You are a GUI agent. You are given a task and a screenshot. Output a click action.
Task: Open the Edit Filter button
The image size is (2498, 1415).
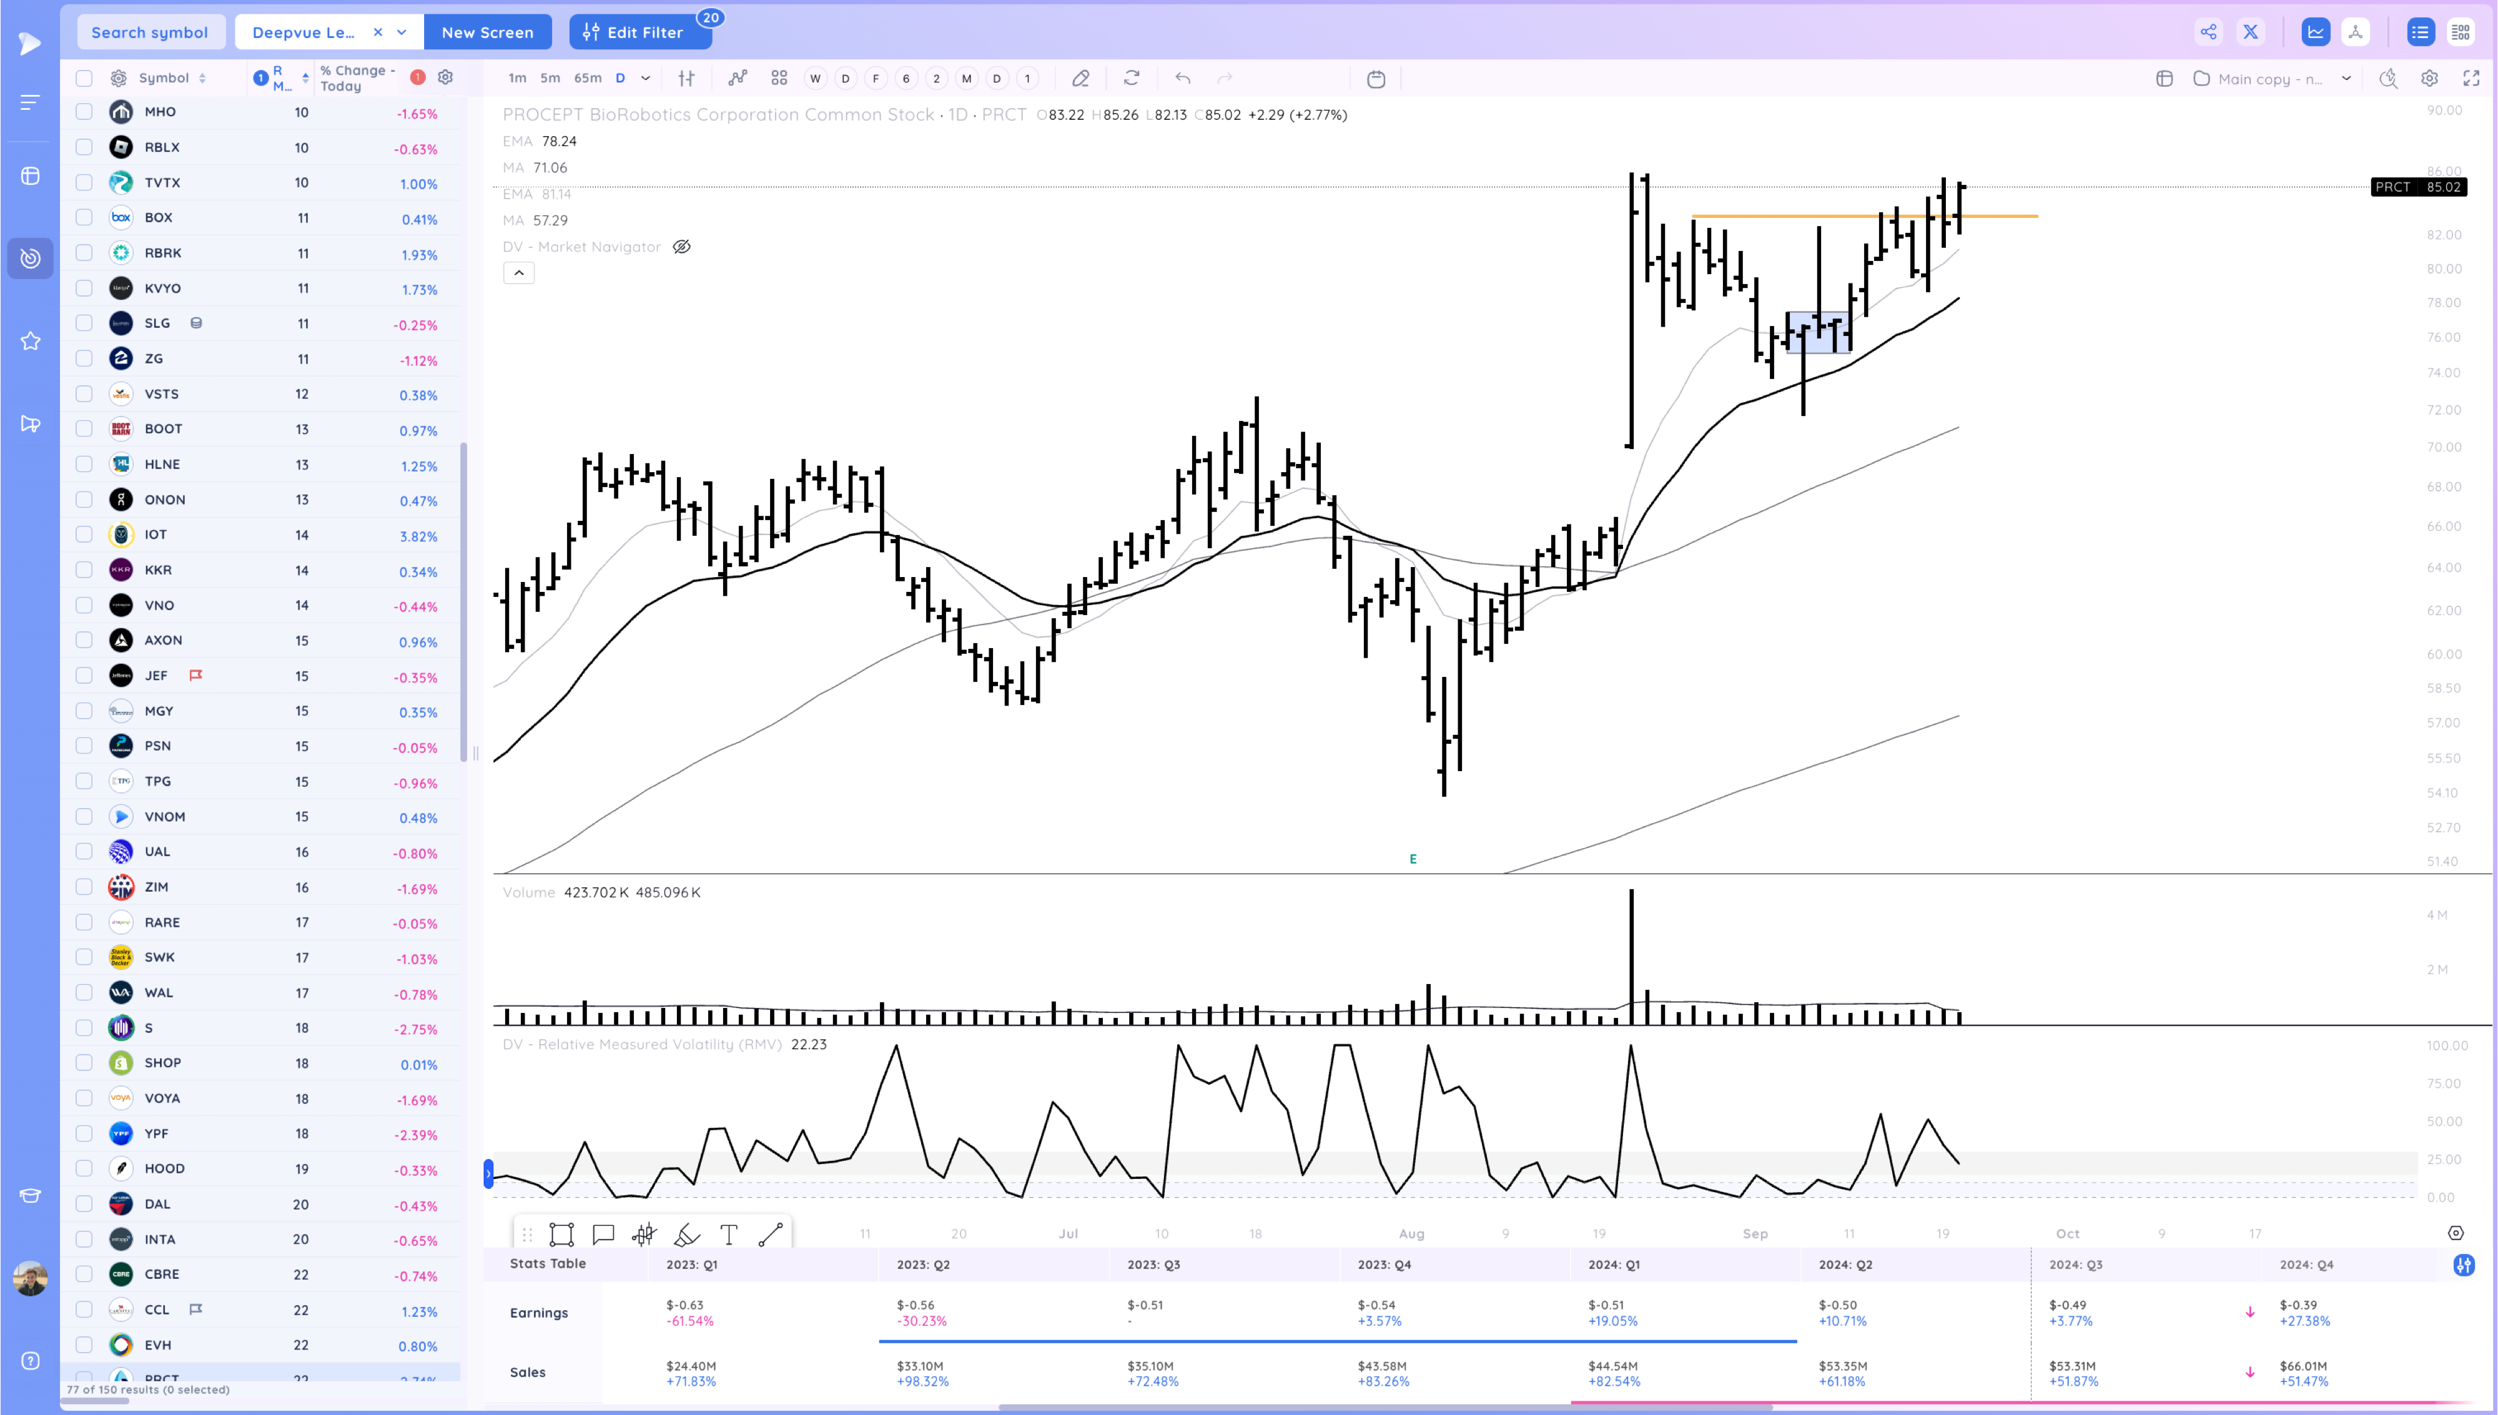tap(633, 32)
